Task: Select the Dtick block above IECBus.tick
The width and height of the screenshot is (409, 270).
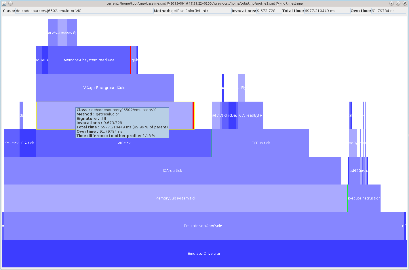Action: click(225, 115)
